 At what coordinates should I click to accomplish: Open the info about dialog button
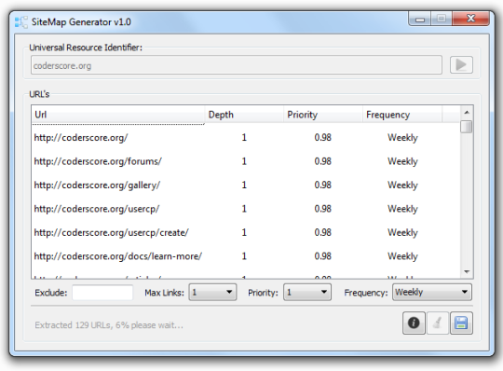pyautogui.click(x=414, y=323)
